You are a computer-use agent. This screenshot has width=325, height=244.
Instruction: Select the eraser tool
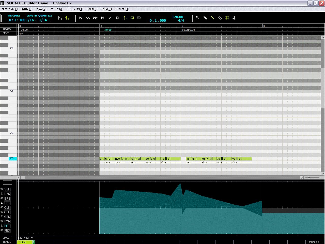(x=220, y=18)
